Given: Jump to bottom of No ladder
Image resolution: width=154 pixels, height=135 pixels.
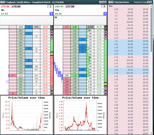Looking at the screenshot, I should 52,93.
